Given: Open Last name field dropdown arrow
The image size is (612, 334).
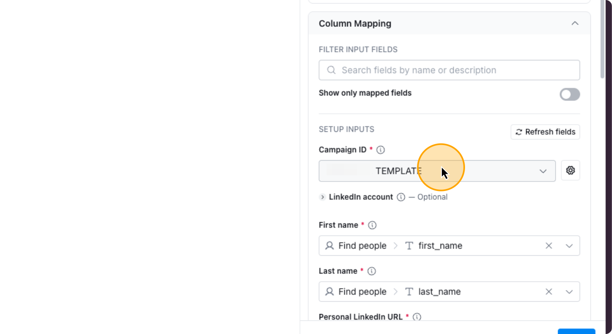Looking at the screenshot, I should [x=569, y=292].
